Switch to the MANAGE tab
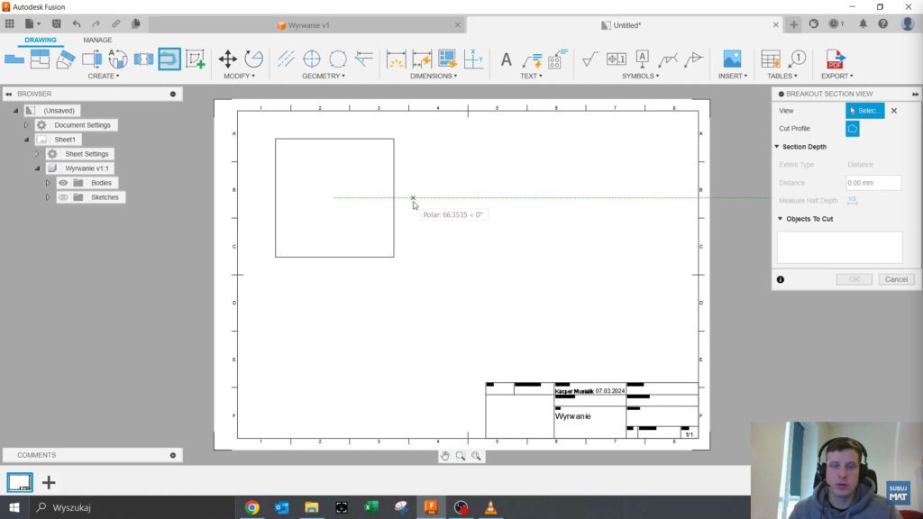Screen dimensions: 923x519 pyautogui.click(x=96, y=40)
